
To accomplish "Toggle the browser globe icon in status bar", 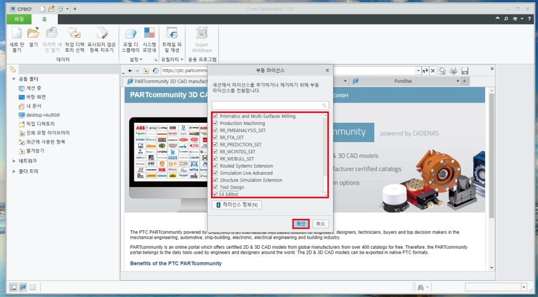I will tap(23, 288).
